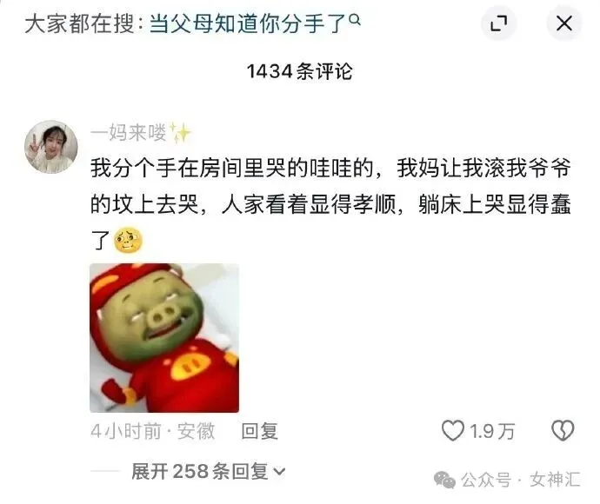
Task: Click the comment text about 我分个手
Action: (330, 204)
